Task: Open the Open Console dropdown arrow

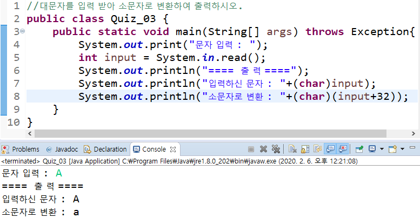Action: click(402, 149)
